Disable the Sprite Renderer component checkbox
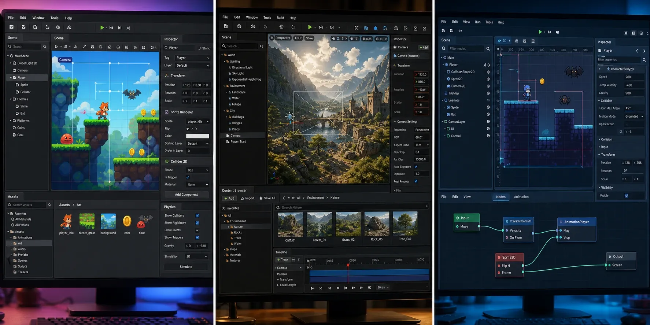650x325 pixels. [x=167, y=112]
